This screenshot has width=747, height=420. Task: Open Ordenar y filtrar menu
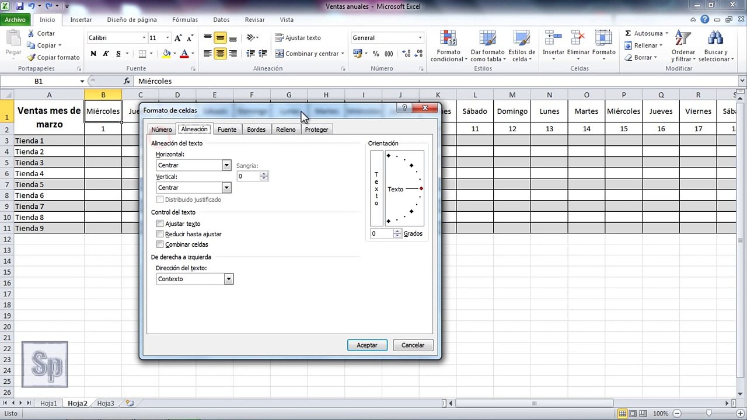click(x=683, y=46)
